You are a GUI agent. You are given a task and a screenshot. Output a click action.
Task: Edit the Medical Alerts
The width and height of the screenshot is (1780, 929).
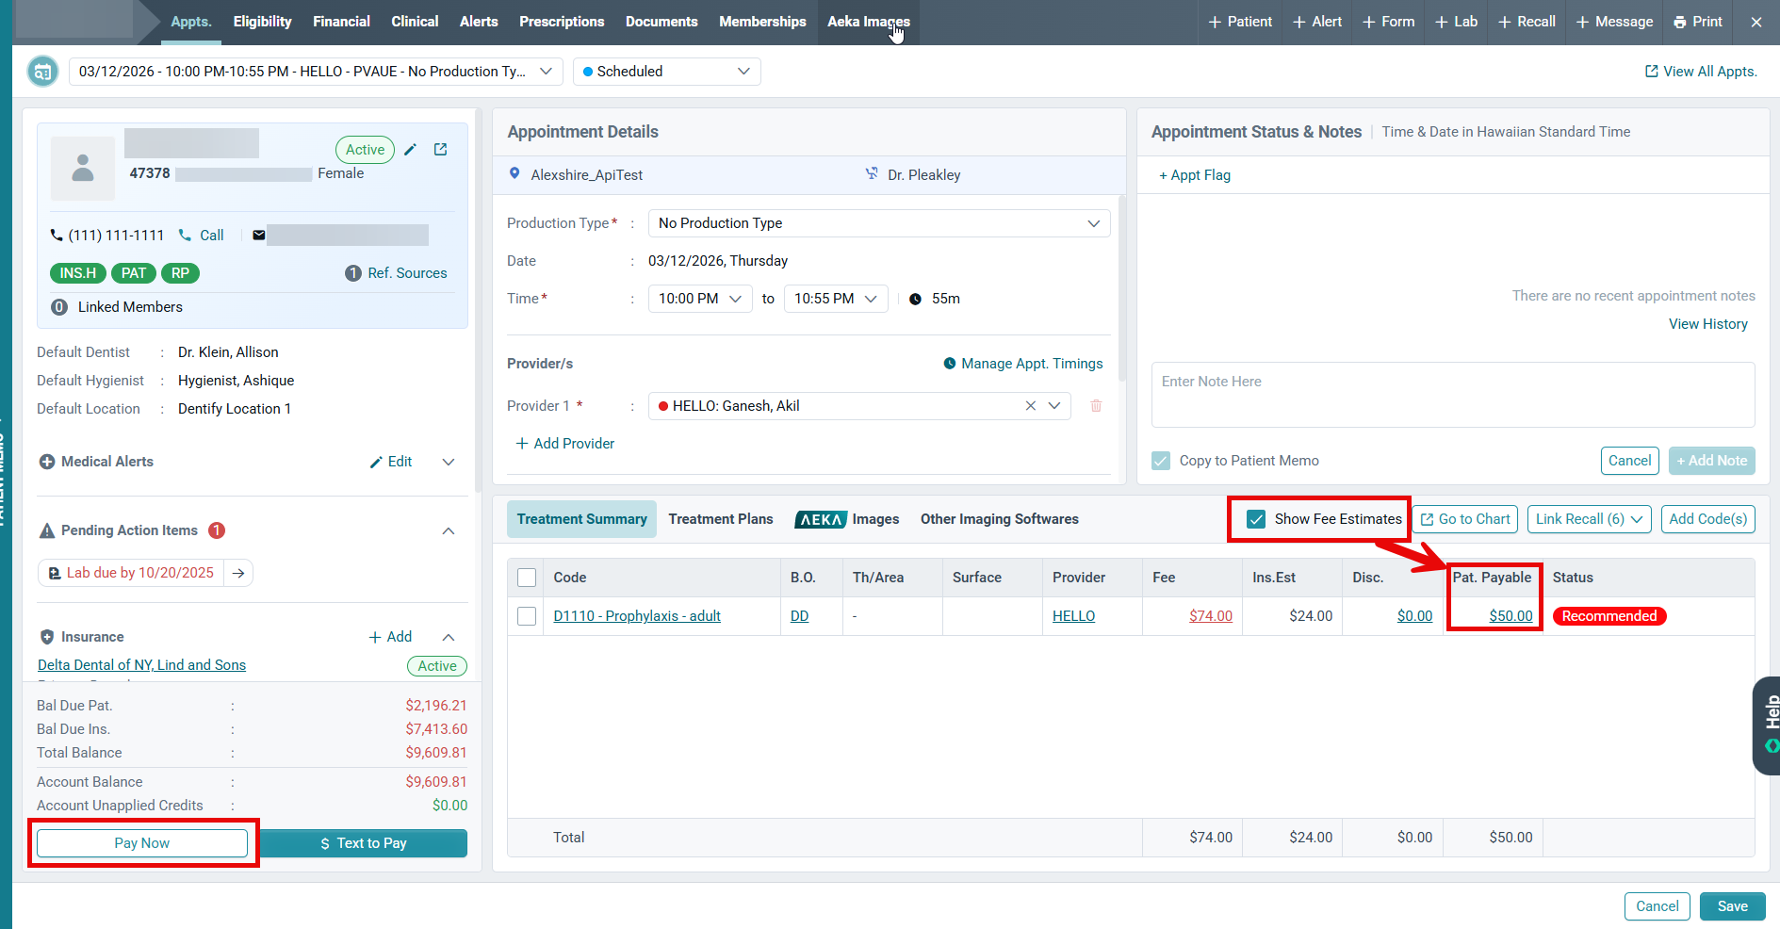[x=391, y=462]
